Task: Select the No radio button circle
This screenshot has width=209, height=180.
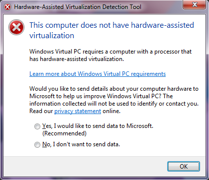Action: point(37,145)
